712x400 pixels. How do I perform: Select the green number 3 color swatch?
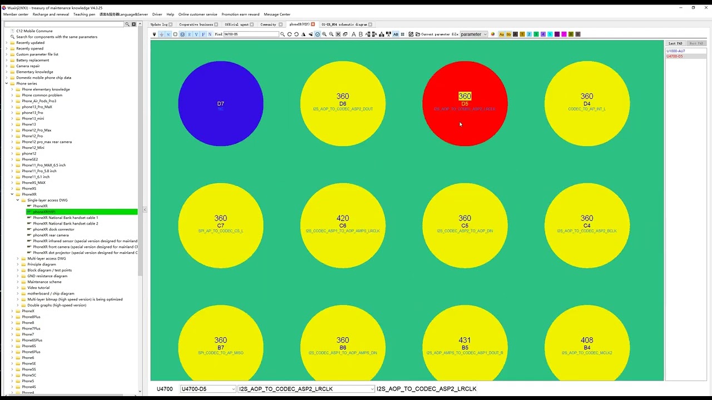[536, 34]
